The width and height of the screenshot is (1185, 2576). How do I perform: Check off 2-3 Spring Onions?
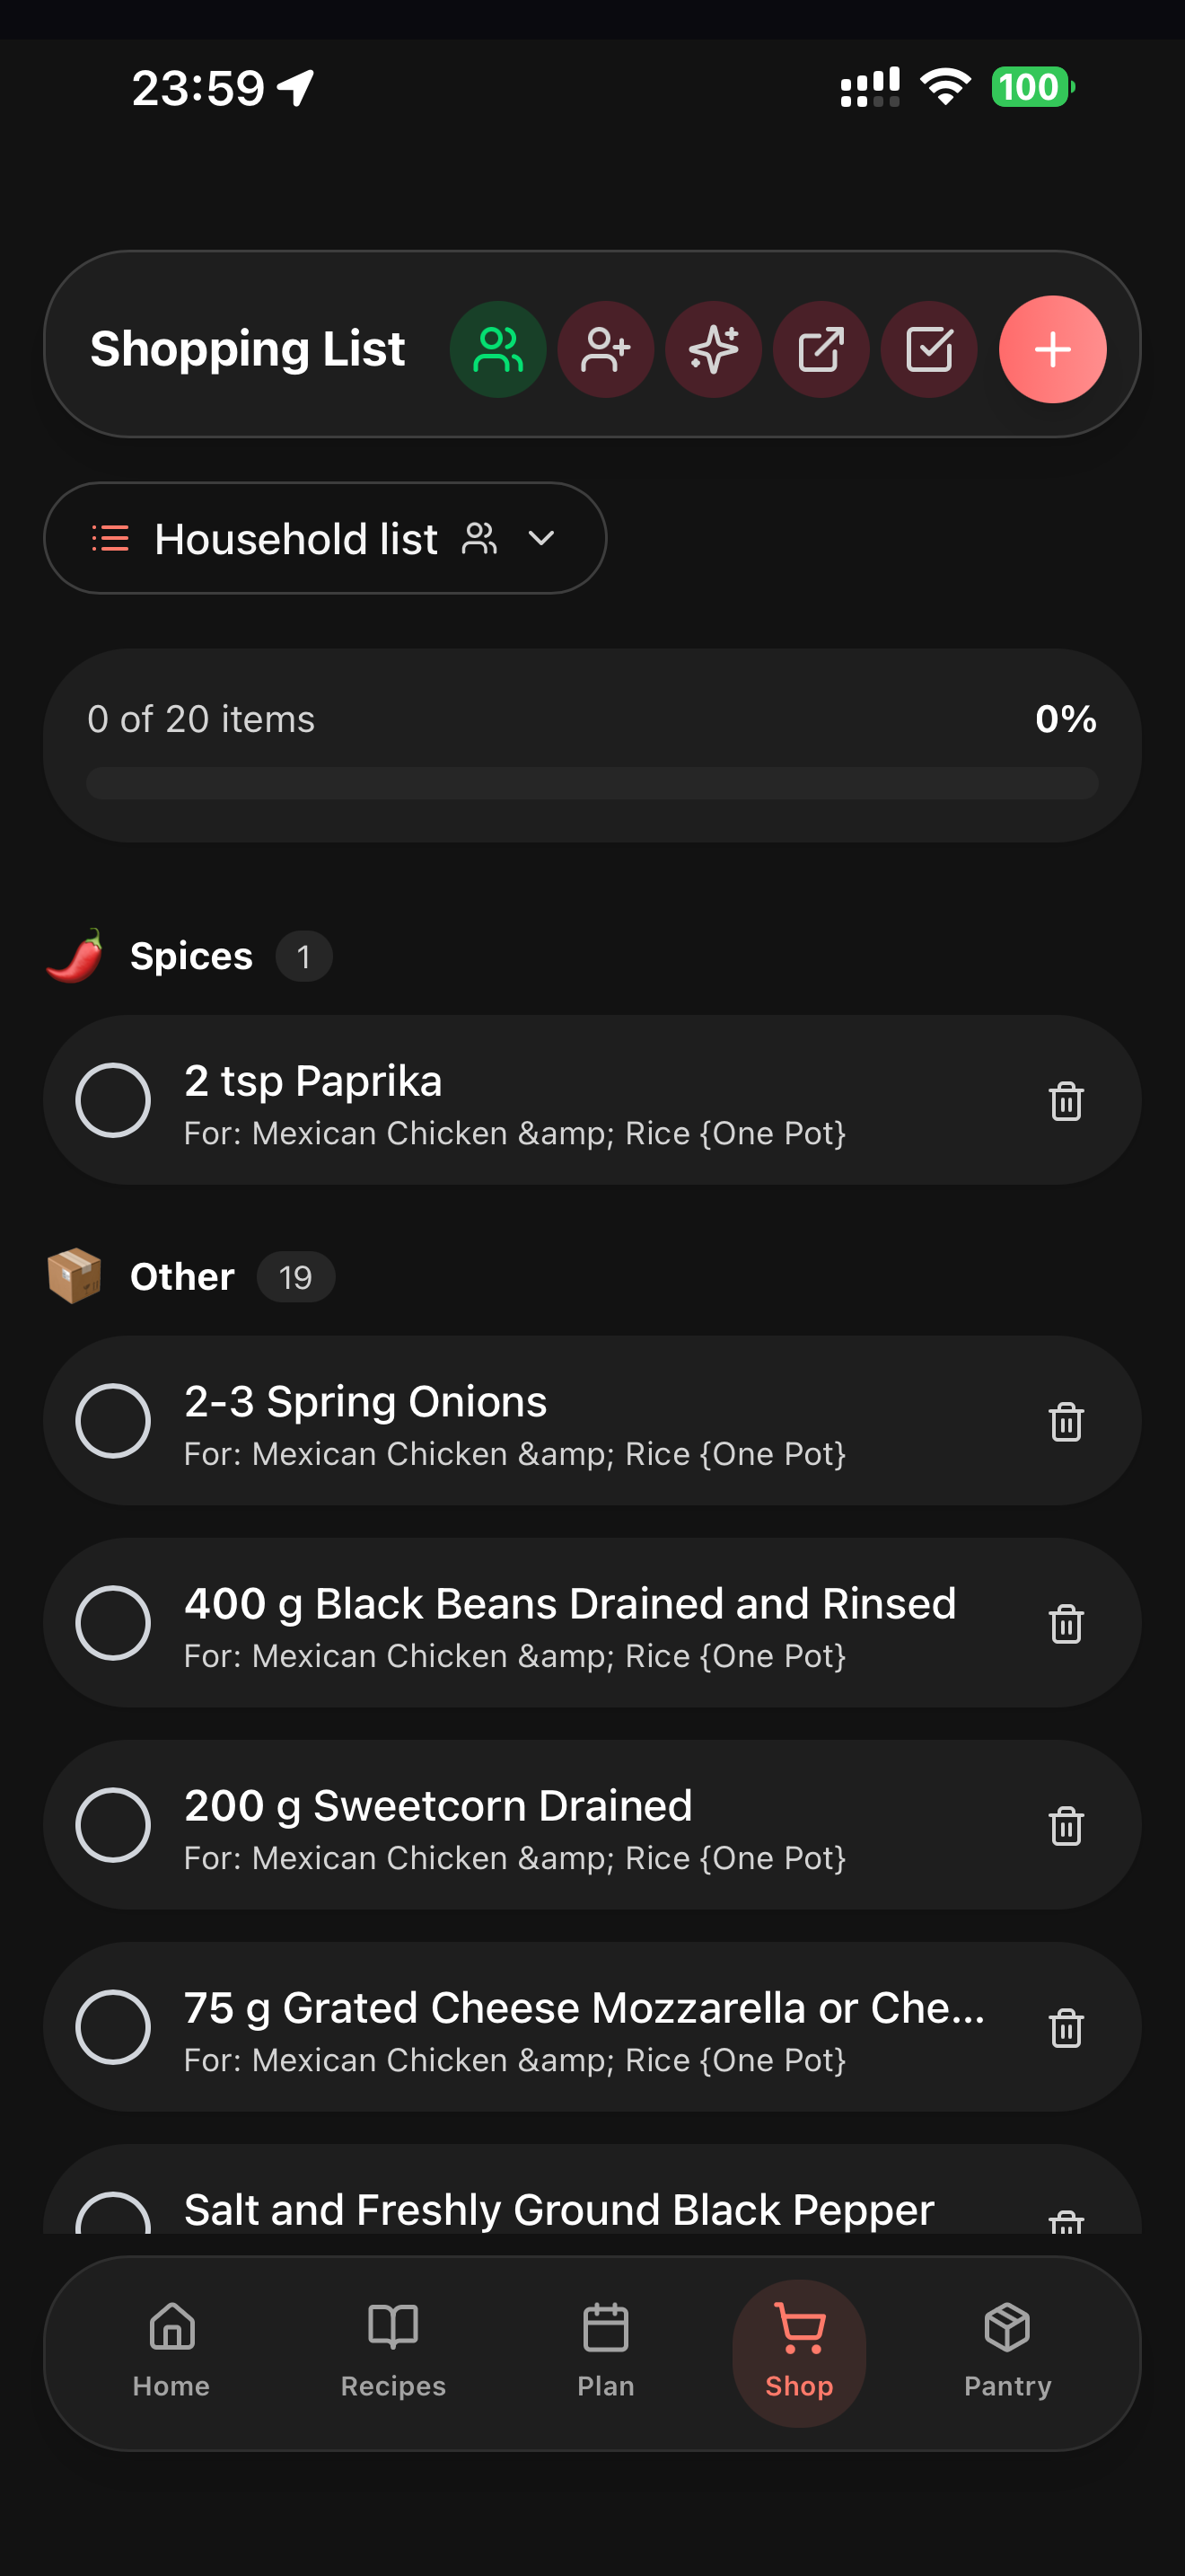(x=113, y=1421)
